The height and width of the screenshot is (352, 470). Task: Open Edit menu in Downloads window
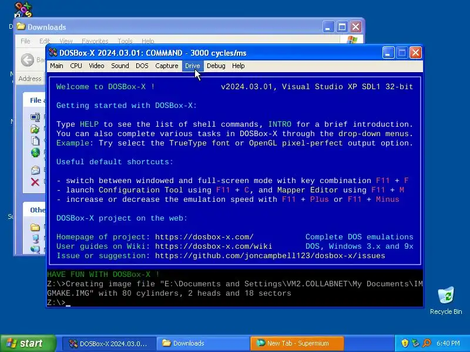(45, 40)
